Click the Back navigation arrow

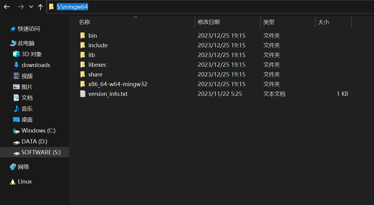click(7, 7)
